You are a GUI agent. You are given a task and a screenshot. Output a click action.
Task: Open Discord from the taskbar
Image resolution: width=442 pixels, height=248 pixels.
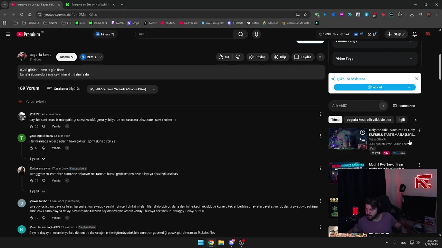[x=231, y=242]
